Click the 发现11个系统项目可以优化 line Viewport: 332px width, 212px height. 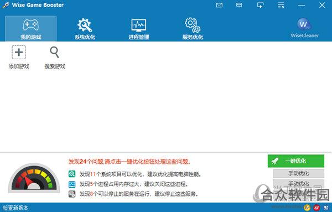click(141, 174)
